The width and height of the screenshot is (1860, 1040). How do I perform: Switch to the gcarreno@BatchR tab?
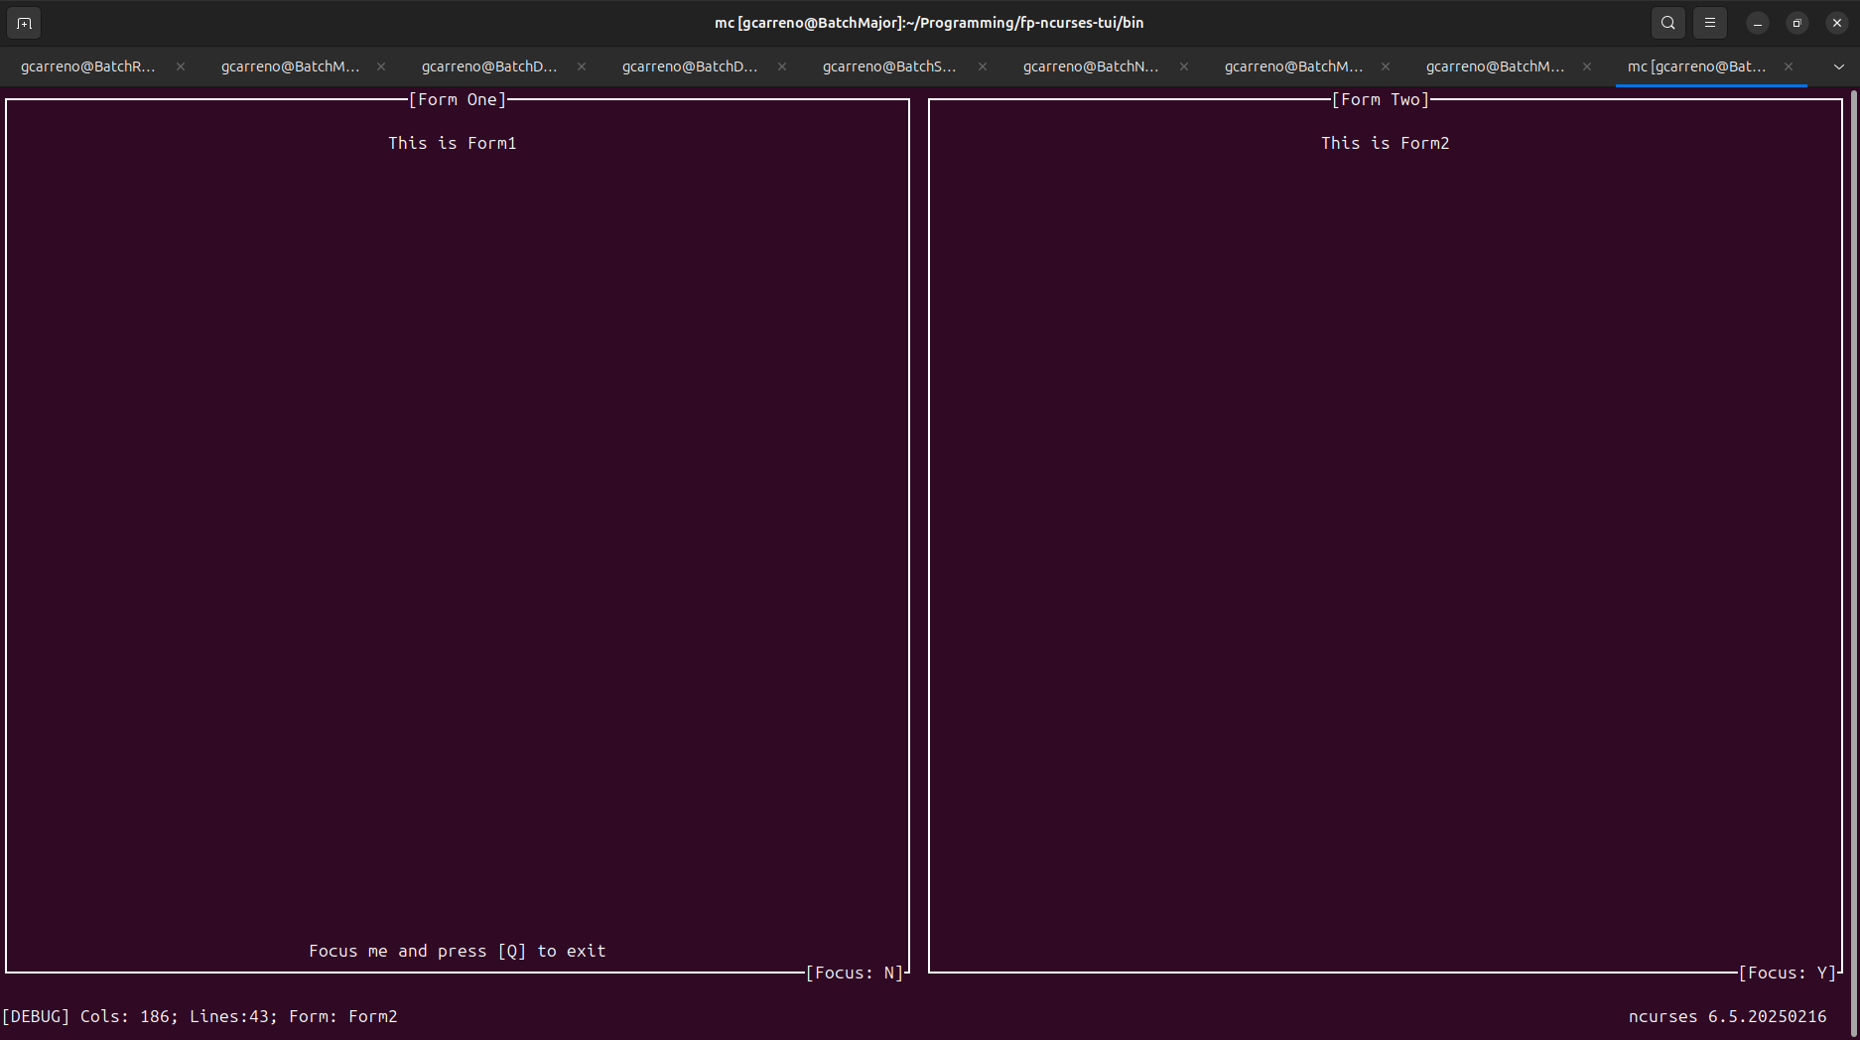point(88,66)
